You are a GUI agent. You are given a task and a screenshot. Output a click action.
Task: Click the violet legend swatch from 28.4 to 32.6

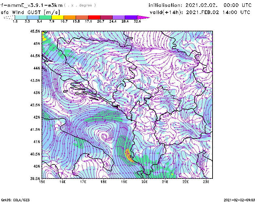pyautogui.click(x=131, y=17)
